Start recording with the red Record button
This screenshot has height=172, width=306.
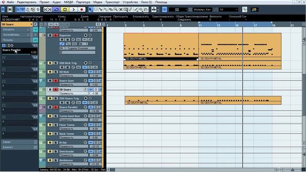(x=82, y=10)
